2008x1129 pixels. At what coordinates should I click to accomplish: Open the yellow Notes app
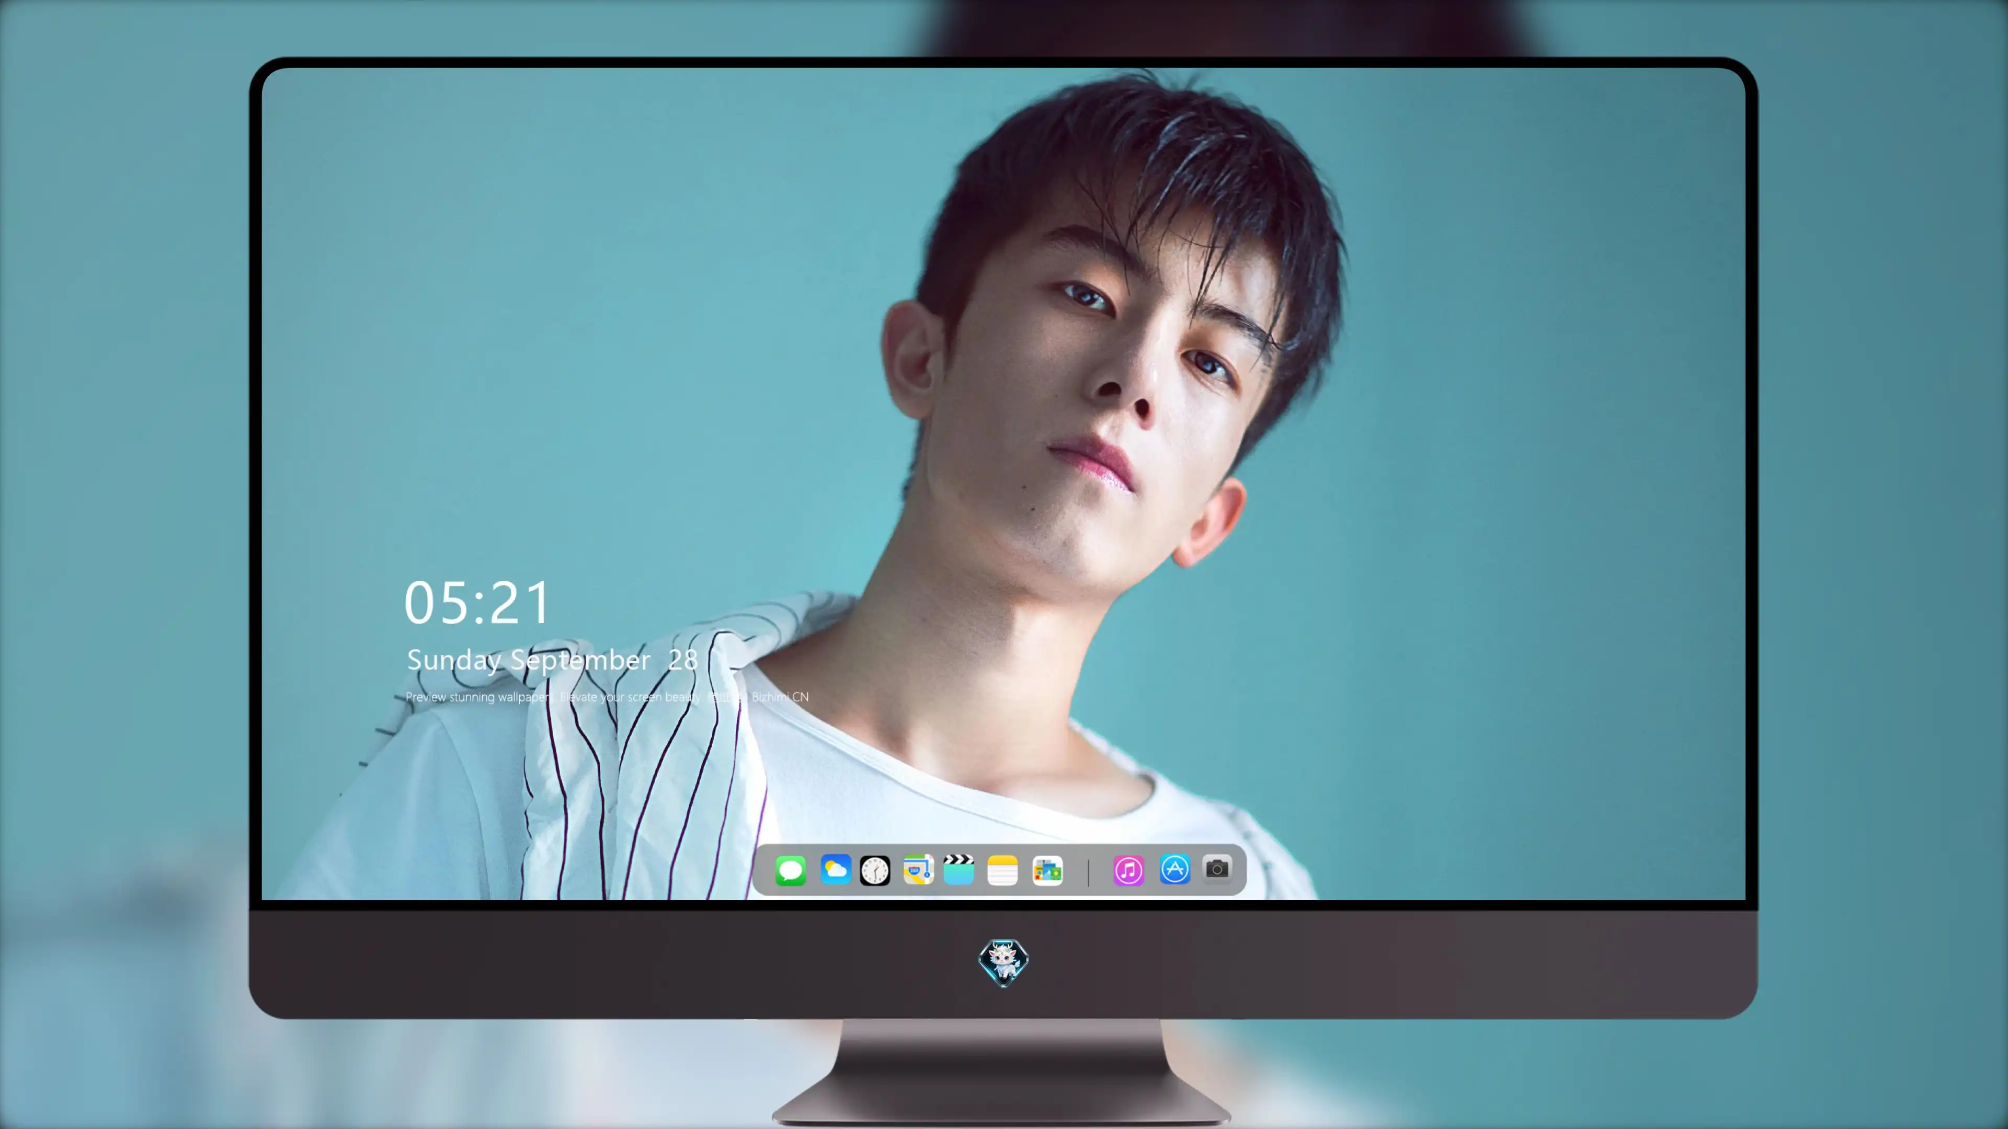(x=1002, y=870)
